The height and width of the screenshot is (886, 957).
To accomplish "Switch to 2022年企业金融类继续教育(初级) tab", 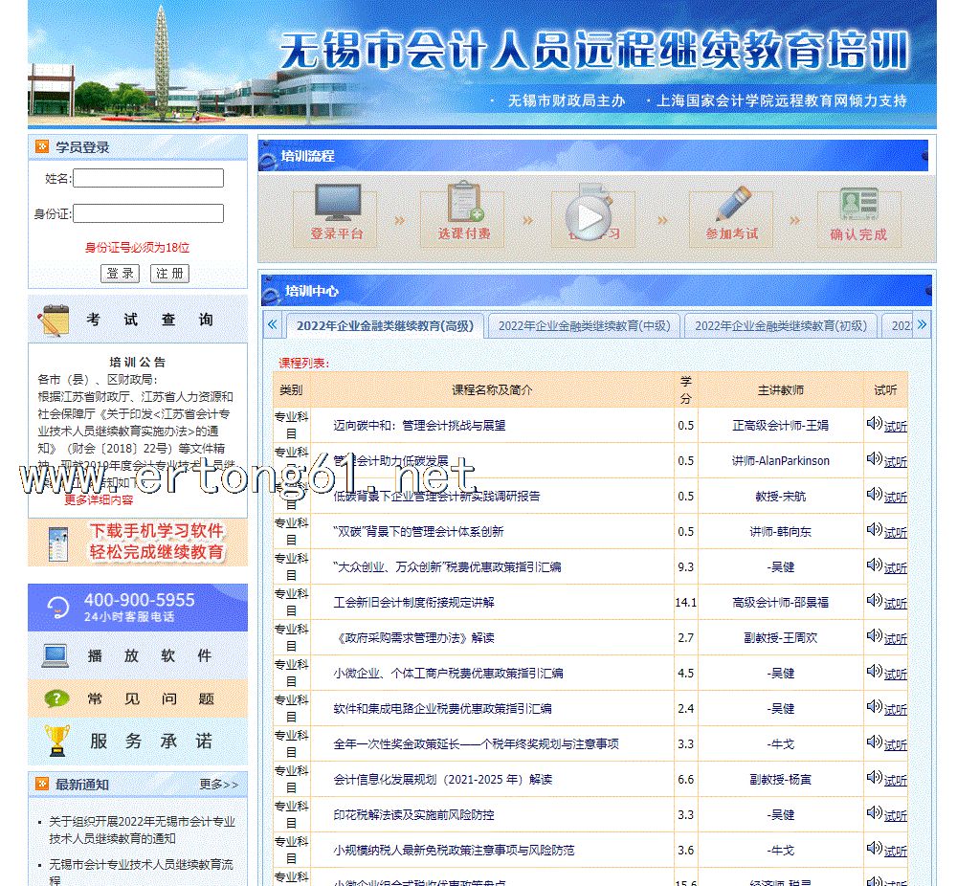I will (780, 326).
